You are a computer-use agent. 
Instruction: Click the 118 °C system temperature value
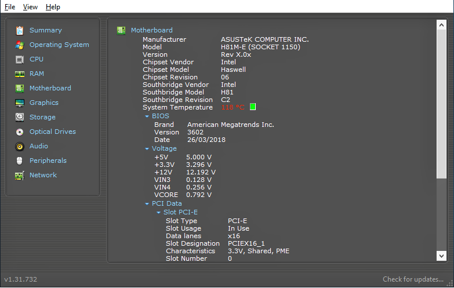pyautogui.click(x=233, y=107)
